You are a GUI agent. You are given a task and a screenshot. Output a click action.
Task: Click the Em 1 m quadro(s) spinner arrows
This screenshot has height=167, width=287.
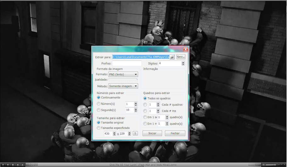[167, 124]
